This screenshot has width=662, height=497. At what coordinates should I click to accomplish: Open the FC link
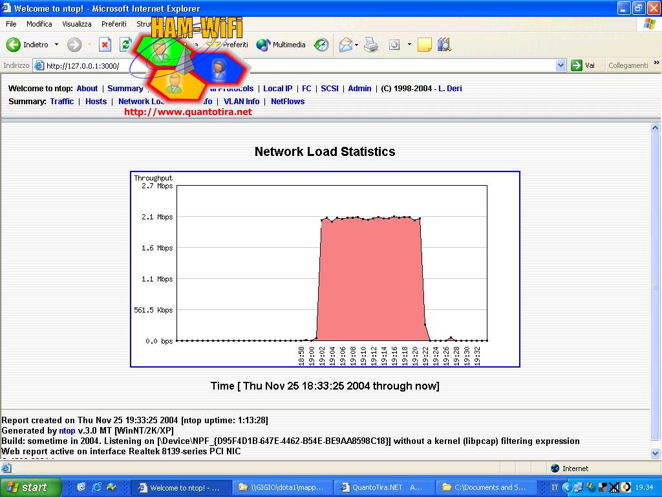pyautogui.click(x=306, y=89)
